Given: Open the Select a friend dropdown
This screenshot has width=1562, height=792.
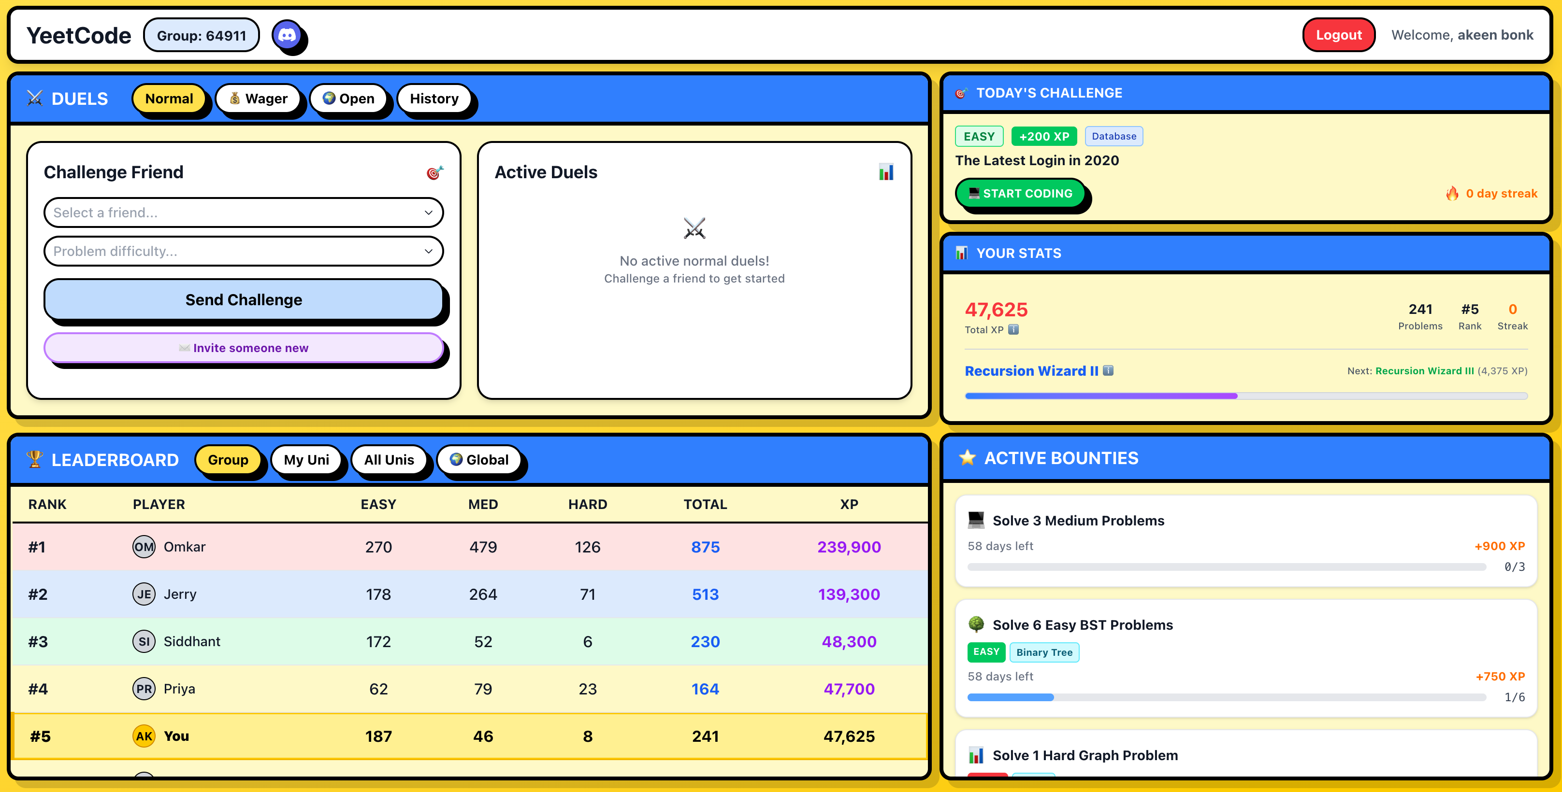Looking at the screenshot, I should pyautogui.click(x=243, y=212).
